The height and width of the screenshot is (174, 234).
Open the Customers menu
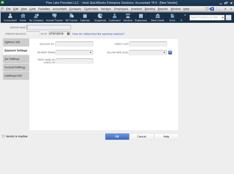coord(91,9)
